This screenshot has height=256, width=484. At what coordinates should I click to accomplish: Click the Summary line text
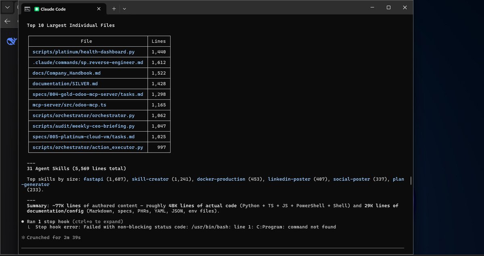click(x=213, y=208)
